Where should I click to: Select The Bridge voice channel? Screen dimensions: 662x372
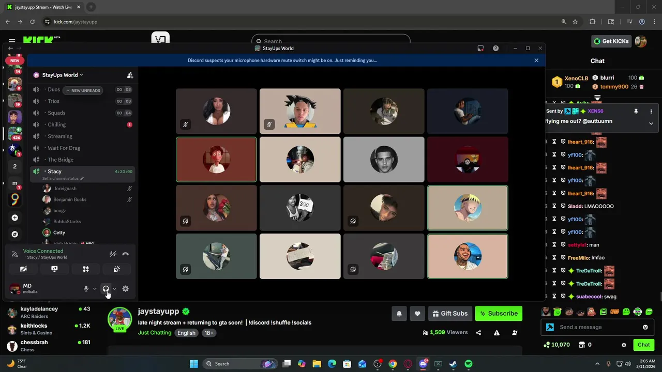(82, 160)
